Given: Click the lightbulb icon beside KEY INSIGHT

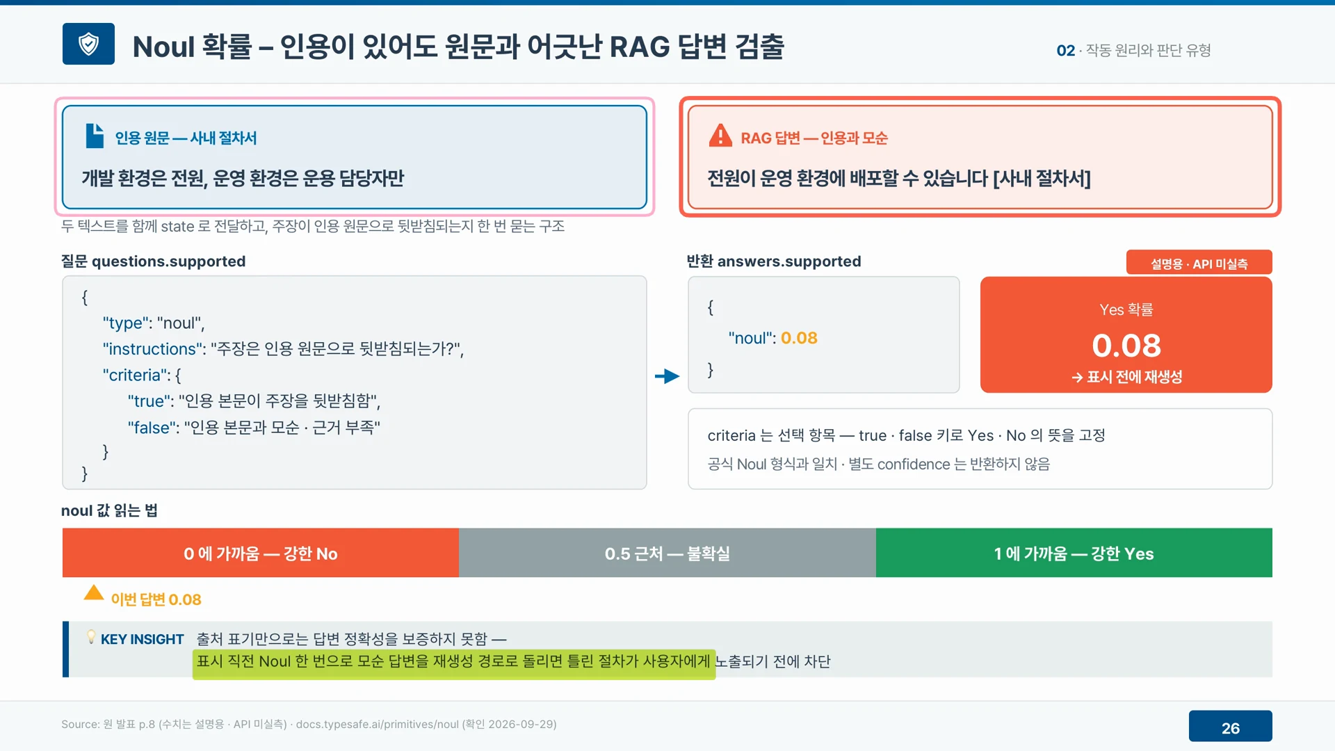Looking at the screenshot, I should coord(90,636).
